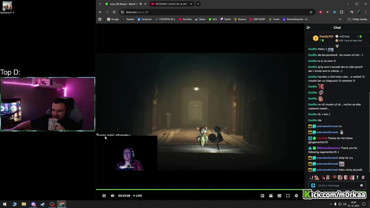Viewport: 370px width, 208px height.
Task: Open a new browser tab
Action: [198, 4]
